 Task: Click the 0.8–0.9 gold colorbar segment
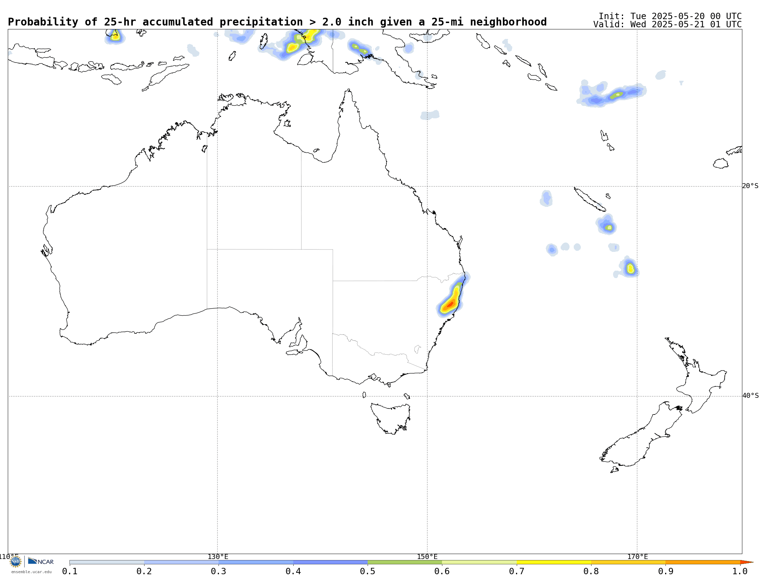coord(628,562)
